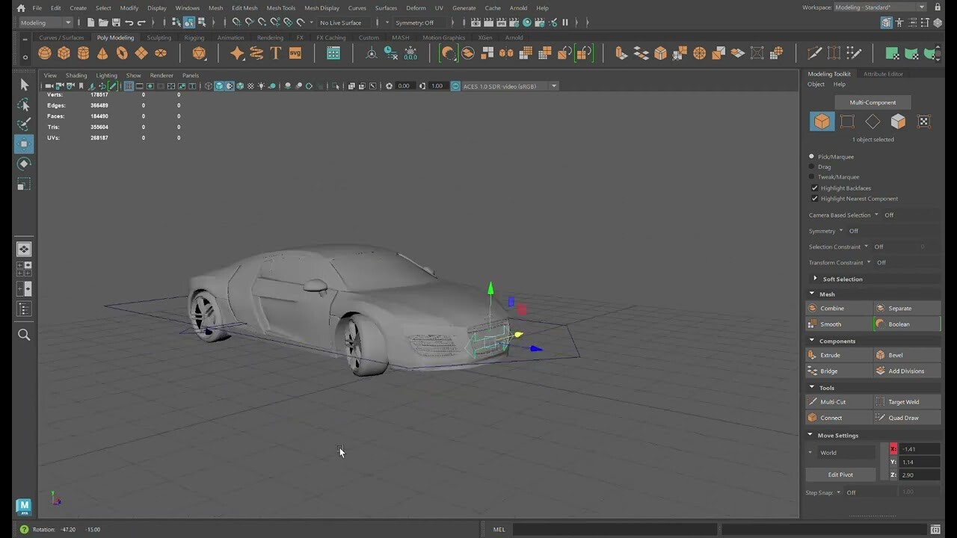Screen dimensions: 957x538
Task: Click the X axis red color swatch
Action: pyautogui.click(x=893, y=449)
